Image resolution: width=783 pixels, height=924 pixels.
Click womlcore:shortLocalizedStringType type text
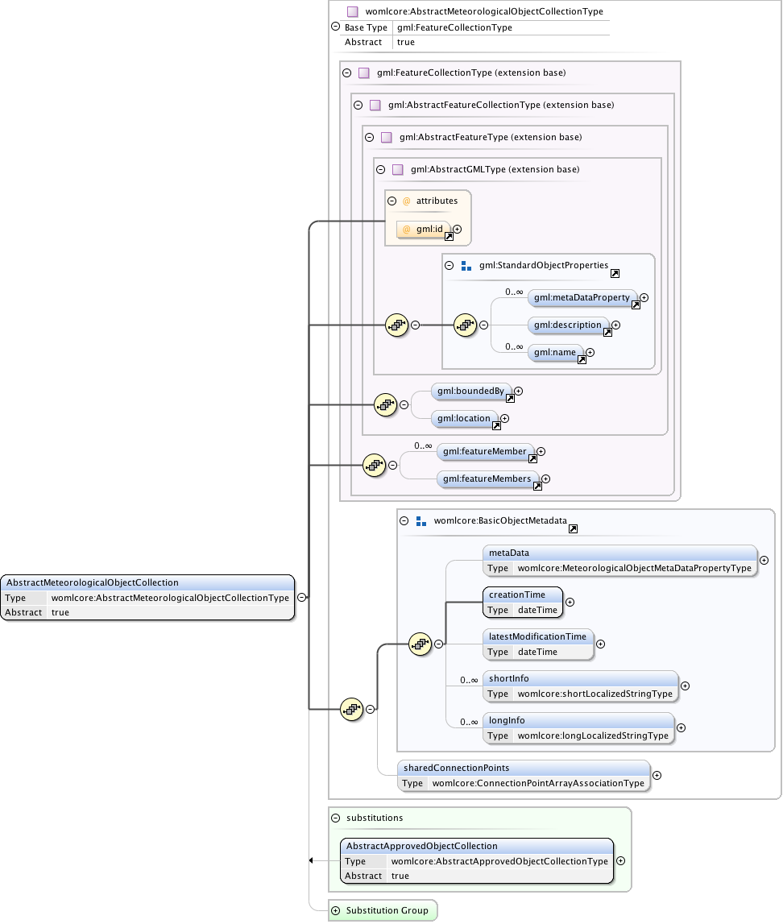(x=595, y=694)
